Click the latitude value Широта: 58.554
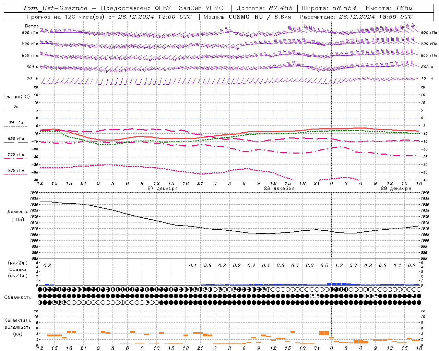This screenshot has width=439, height=351. (x=329, y=8)
